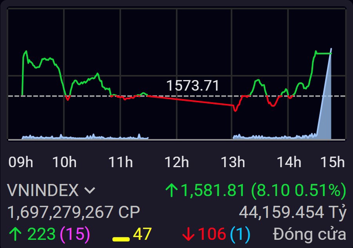The width and height of the screenshot is (353, 248).
Task: Click the green advancers arrow icon
Action: tap(15, 234)
